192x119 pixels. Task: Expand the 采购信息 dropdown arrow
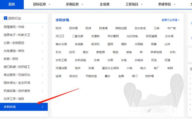(x=82, y=4)
